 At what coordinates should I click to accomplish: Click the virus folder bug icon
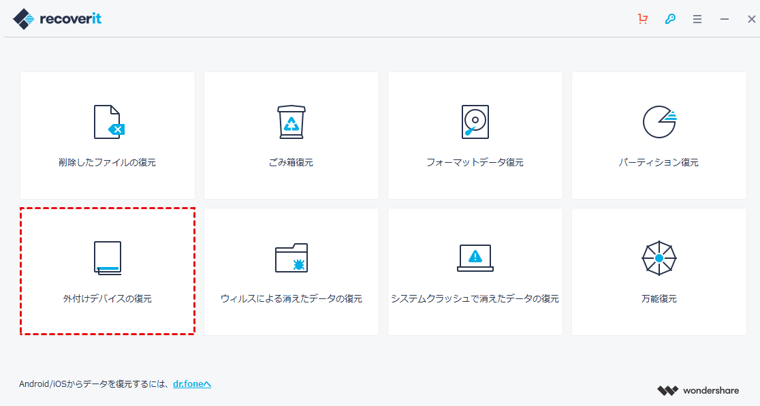291,258
